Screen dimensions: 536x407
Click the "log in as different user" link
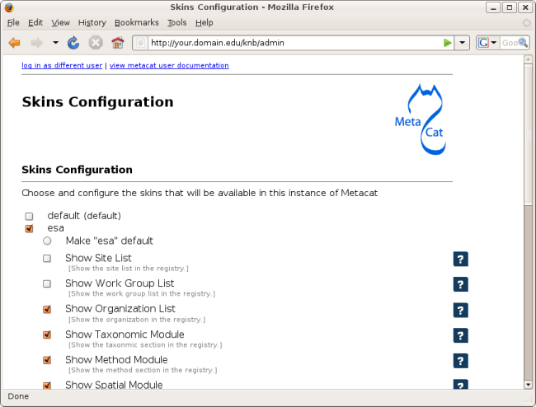(x=62, y=65)
